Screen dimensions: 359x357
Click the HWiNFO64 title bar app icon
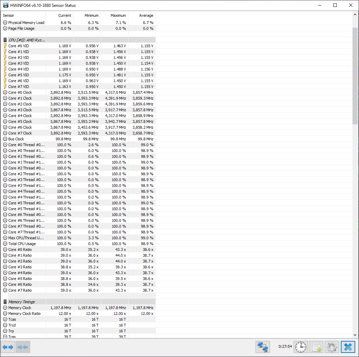pos(6,5)
